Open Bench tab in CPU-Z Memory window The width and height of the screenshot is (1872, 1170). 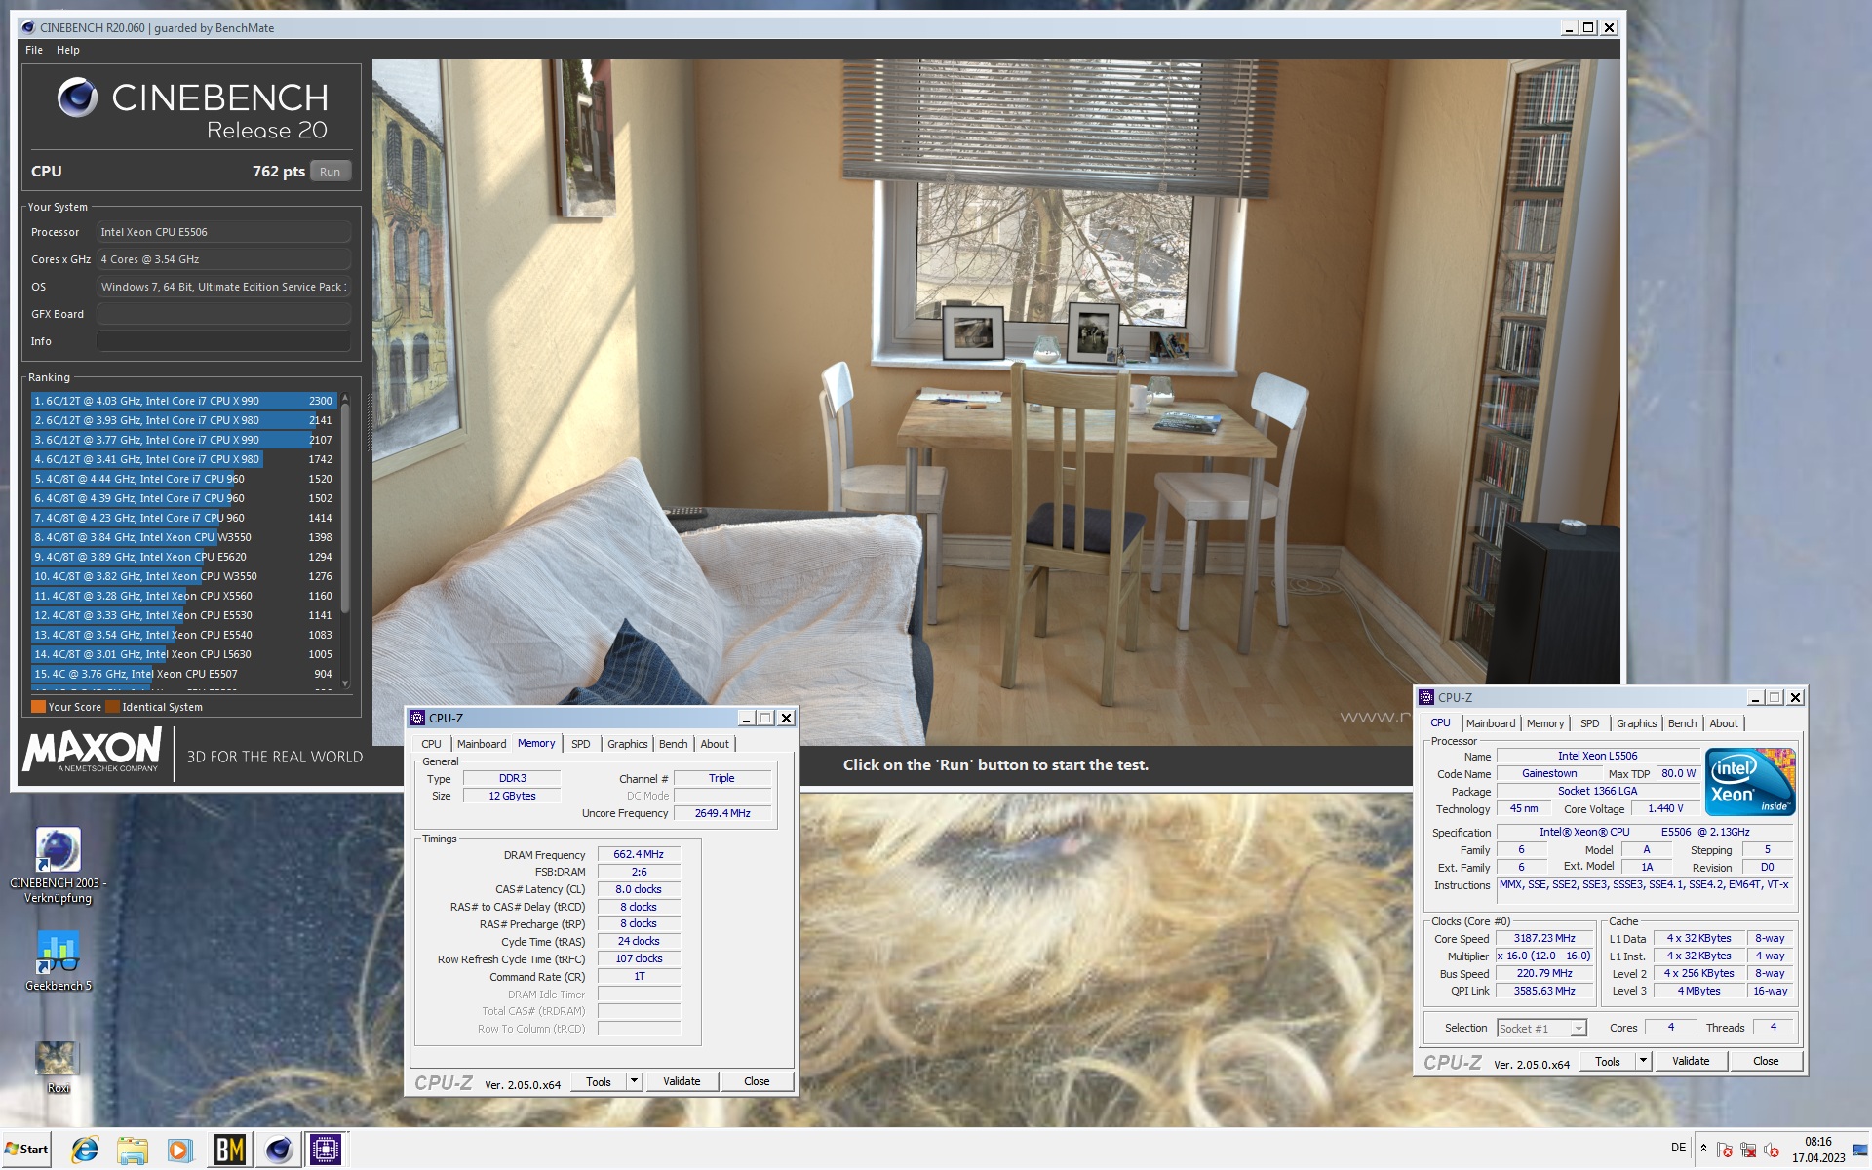[673, 744]
